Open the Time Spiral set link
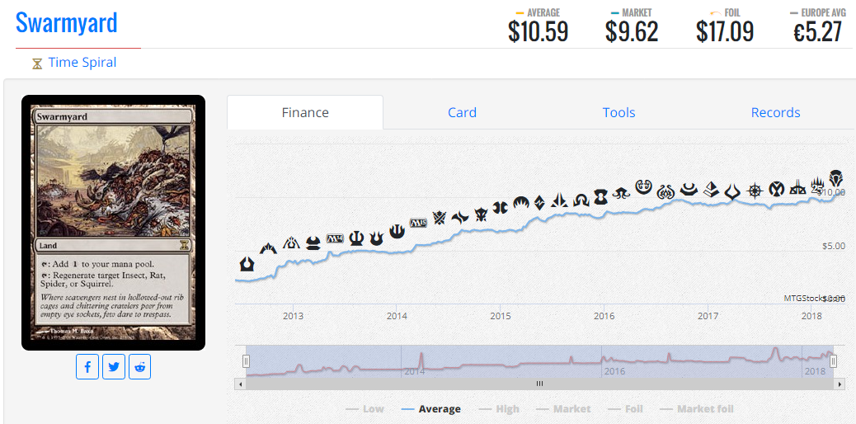Image resolution: width=856 pixels, height=424 pixels. pyautogui.click(x=82, y=63)
